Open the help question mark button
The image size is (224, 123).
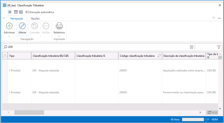(213, 18)
